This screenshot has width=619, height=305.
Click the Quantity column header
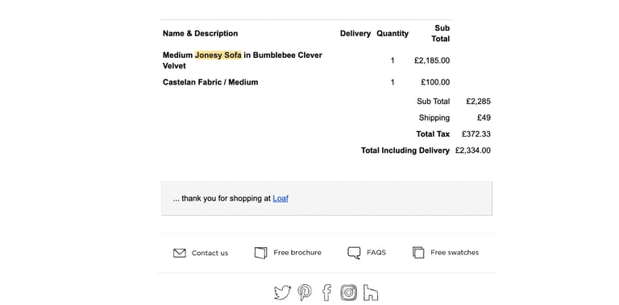coord(393,34)
